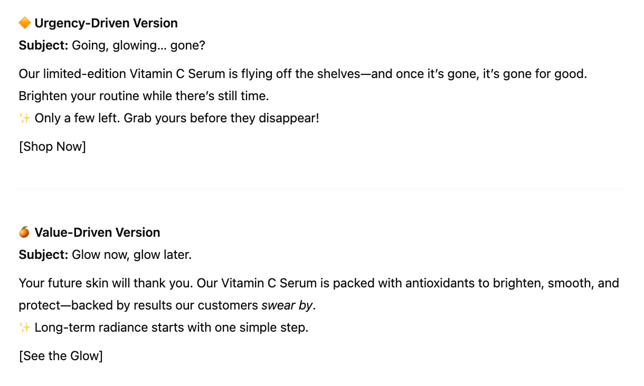
Task: Click the bold Subject label in urgency version
Action: coord(44,46)
